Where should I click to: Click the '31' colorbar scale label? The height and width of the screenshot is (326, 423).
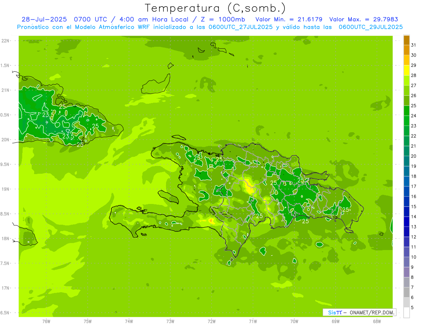414,45
